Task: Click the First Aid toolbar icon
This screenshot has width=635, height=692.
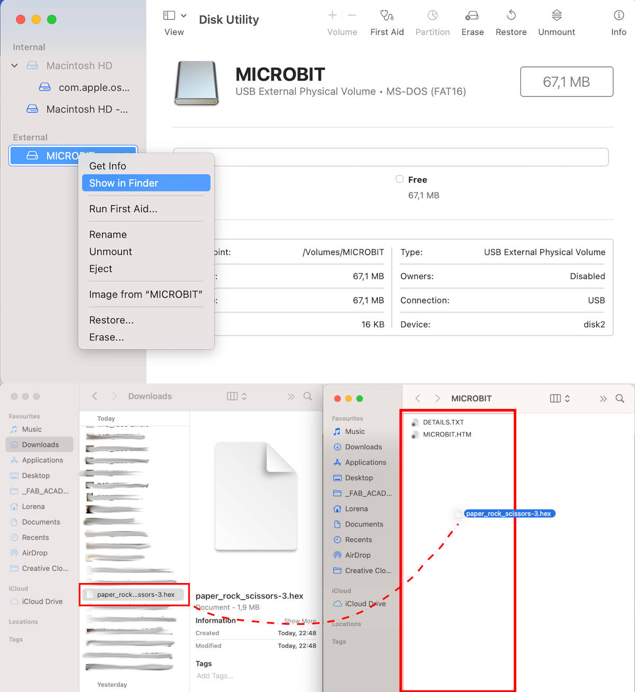Action: pyautogui.click(x=387, y=15)
